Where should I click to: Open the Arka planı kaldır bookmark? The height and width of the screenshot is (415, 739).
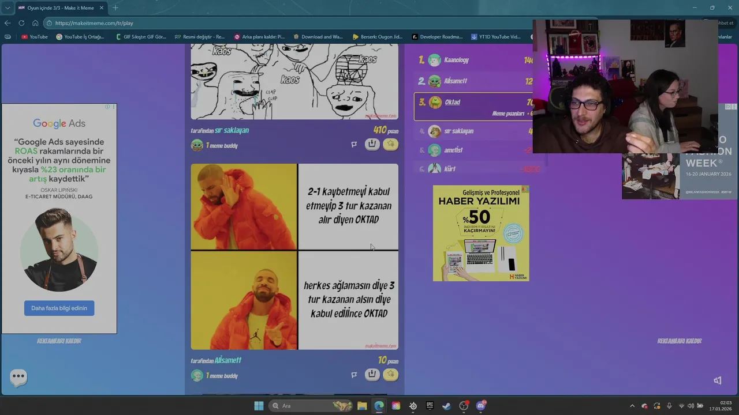coord(259,37)
